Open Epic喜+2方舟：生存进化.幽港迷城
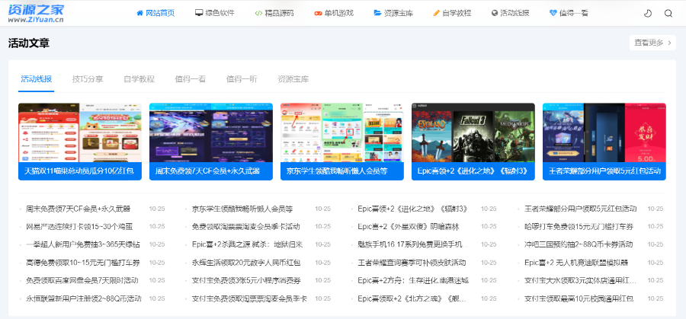This screenshot has height=319, width=686. pos(413,280)
